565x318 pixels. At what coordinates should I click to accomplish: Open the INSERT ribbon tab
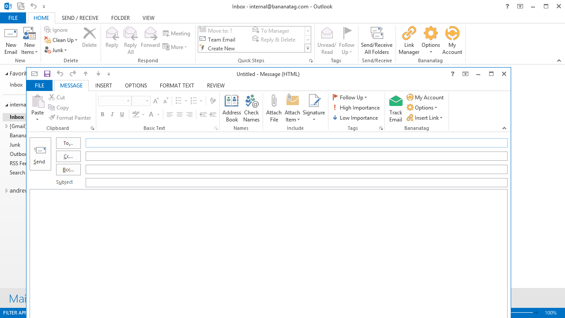[103, 85]
